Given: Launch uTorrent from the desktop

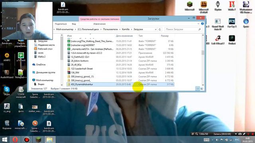Looking at the screenshot, I should pyautogui.click(x=21, y=57).
